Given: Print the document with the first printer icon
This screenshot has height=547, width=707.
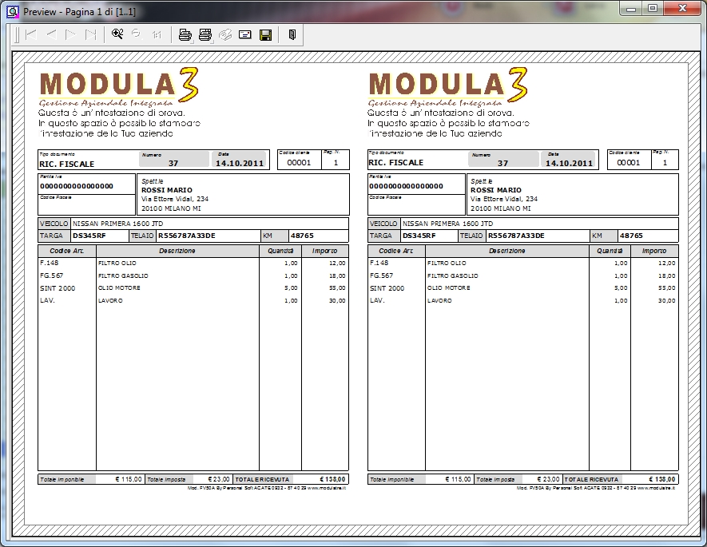Looking at the screenshot, I should point(185,34).
